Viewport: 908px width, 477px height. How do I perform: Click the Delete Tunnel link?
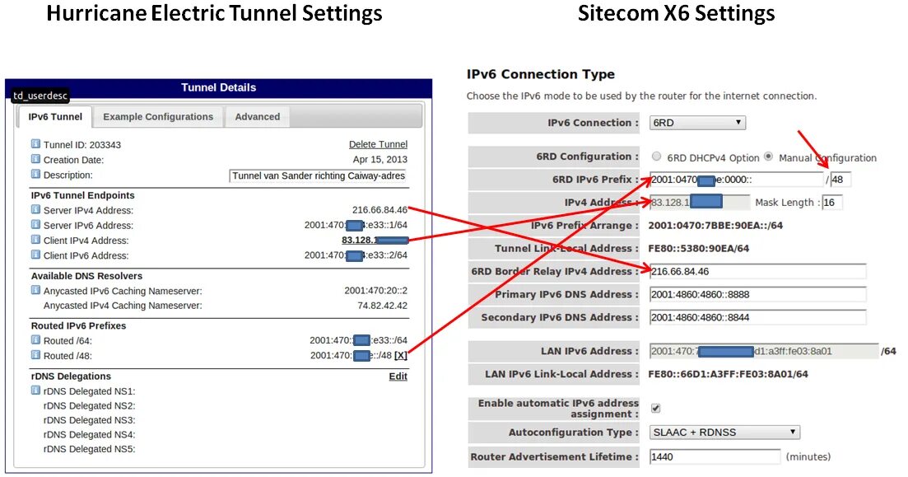378,145
